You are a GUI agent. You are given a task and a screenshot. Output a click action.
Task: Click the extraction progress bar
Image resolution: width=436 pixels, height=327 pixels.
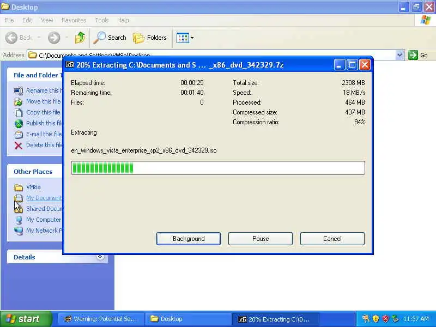[218, 168]
